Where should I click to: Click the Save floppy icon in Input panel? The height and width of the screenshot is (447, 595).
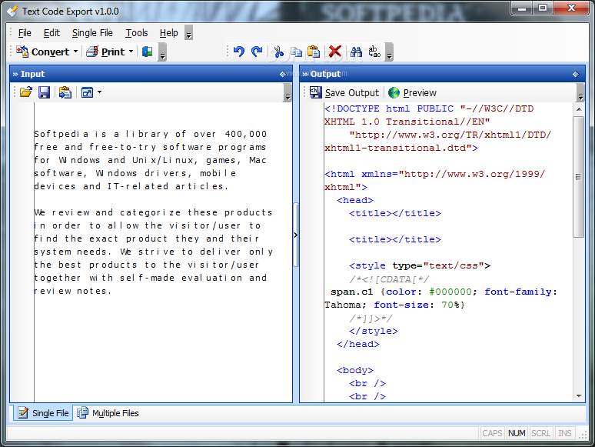point(45,92)
